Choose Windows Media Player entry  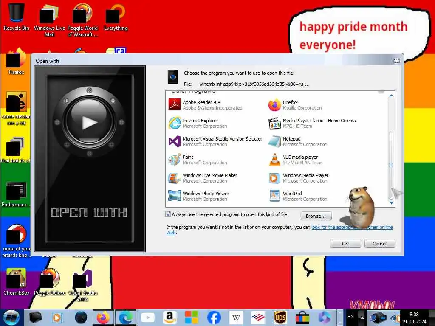click(x=298, y=178)
